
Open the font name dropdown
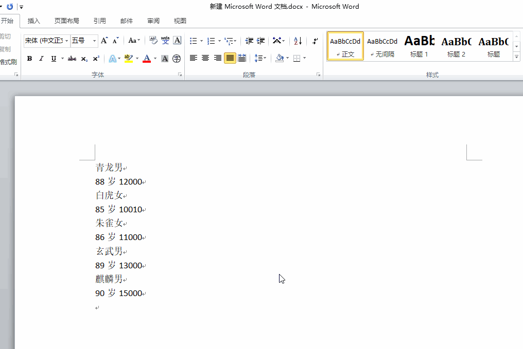67,40
